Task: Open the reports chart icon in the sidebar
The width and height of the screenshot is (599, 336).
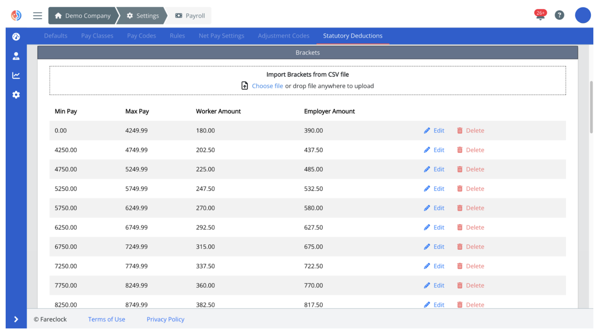Action: [x=16, y=75]
